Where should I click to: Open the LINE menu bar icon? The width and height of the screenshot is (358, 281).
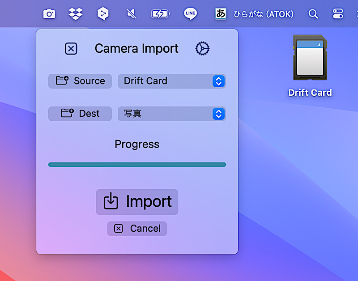coord(191,13)
